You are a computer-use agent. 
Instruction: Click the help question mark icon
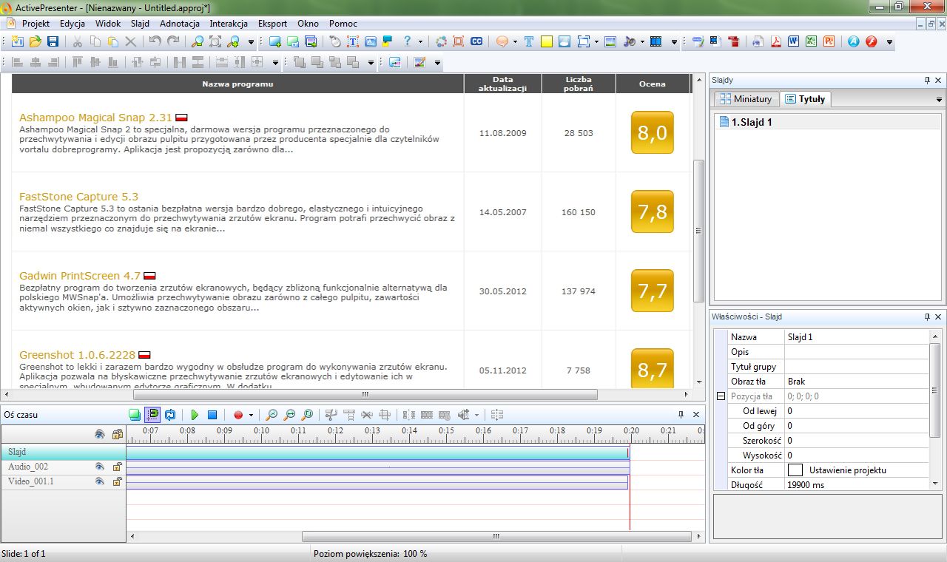click(x=407, y=42)
